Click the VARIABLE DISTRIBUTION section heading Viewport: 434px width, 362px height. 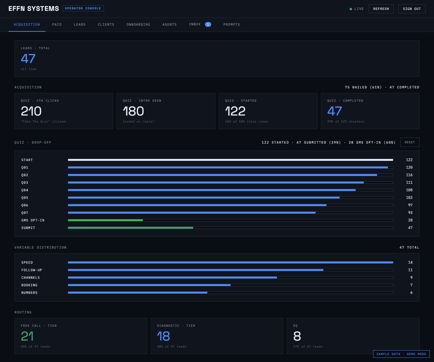pyautogui.click(x=41, y=247)
